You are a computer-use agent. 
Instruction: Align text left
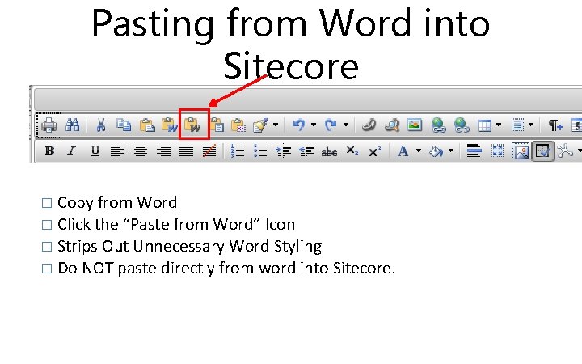click(x=117, y=150)
